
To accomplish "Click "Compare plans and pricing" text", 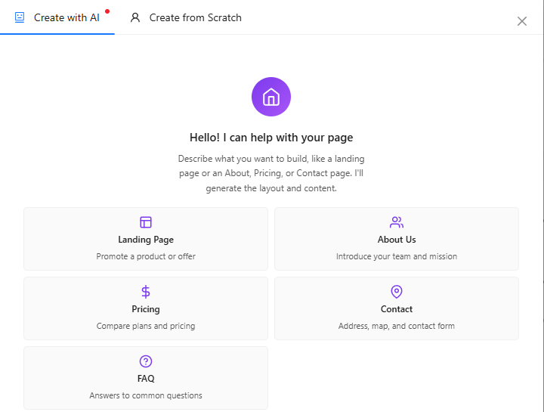I will (x=146, y=326).
